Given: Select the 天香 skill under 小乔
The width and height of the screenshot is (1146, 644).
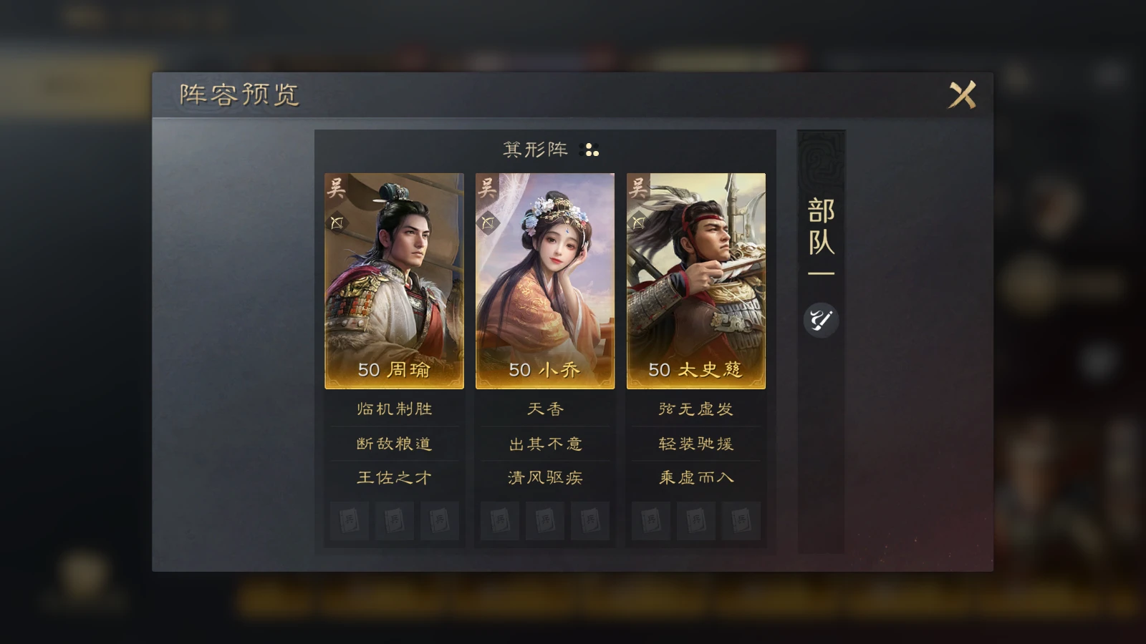Looking at the screenshot, I should click(x=545, y=409).
